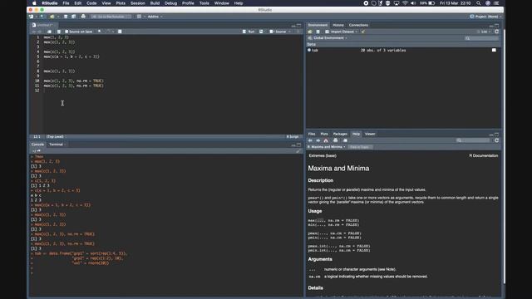Open Maxima and Minima topic dropdown

pos(327,147)
